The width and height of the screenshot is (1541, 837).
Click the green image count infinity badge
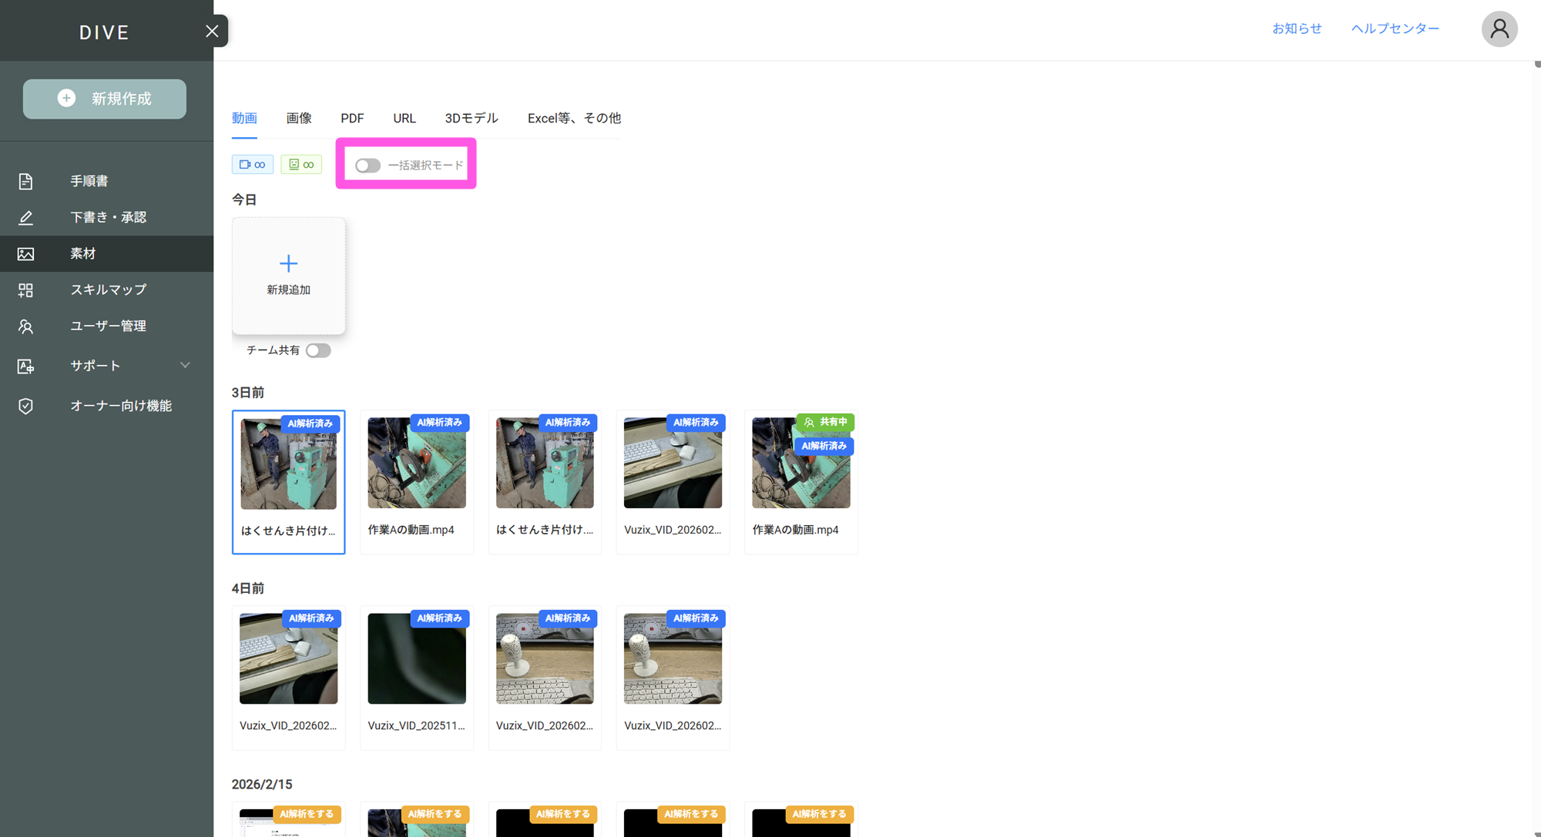301,164
